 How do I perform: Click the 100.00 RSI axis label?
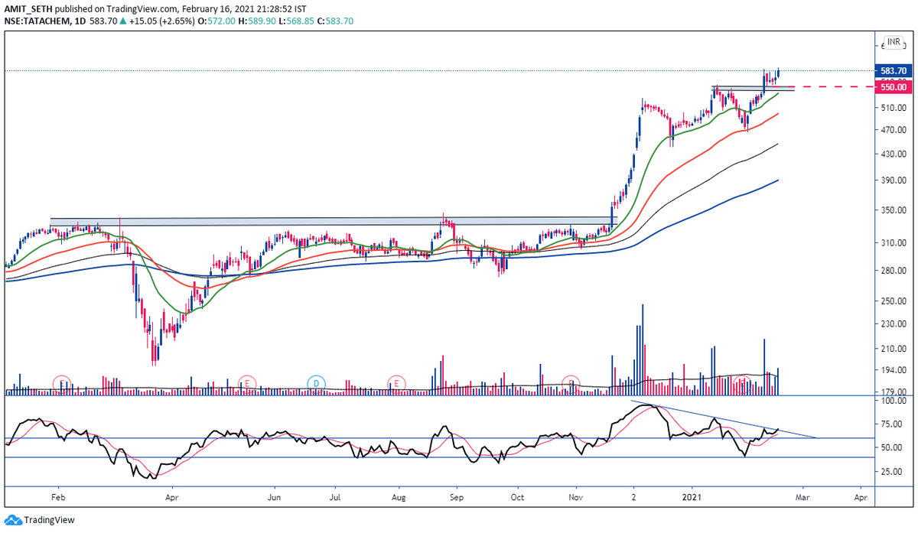893,401
